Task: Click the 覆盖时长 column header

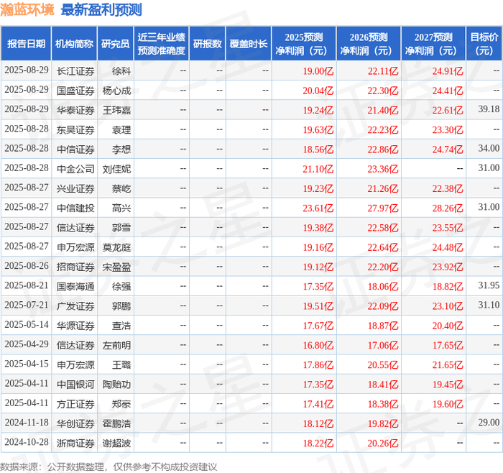Action: pos(249,44)
